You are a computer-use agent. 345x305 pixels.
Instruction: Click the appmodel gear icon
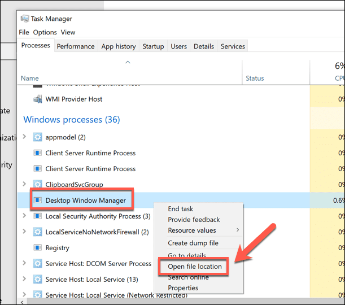38,137
